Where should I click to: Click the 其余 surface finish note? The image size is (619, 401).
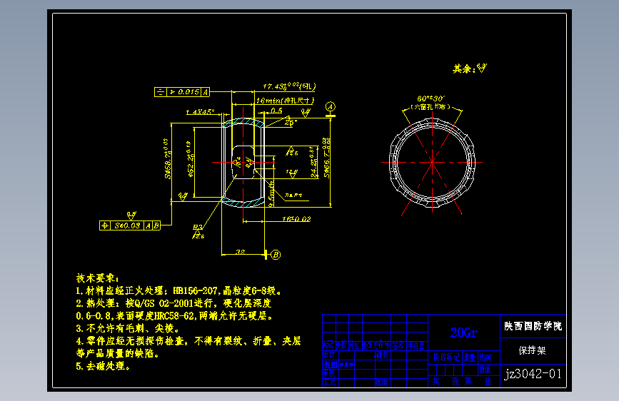[x=464, y=68]
